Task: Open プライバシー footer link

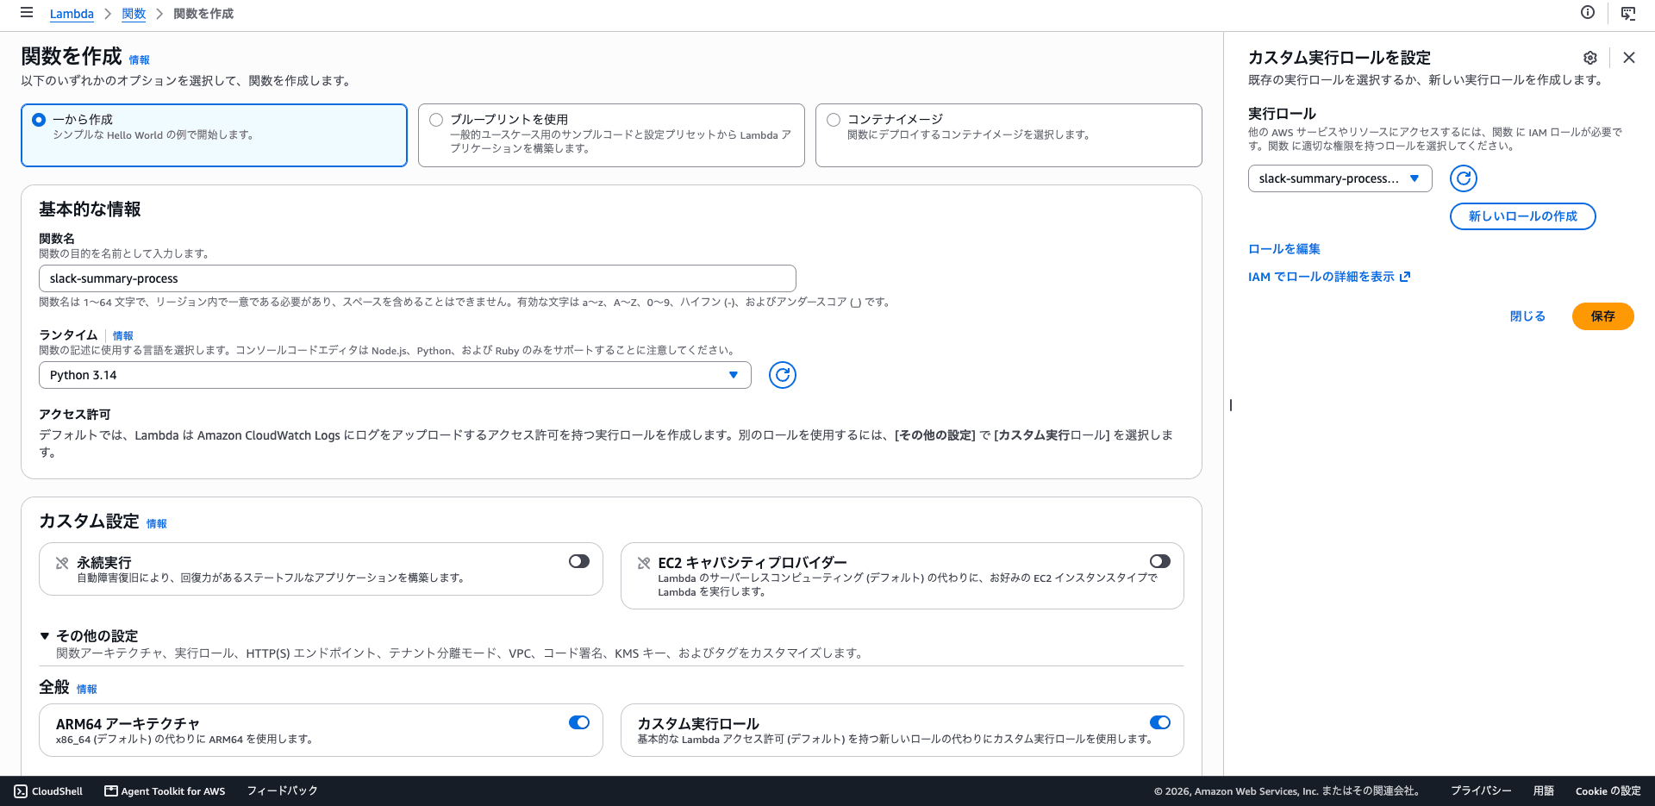Action: pyautogui.click(x=1480, y=791)
